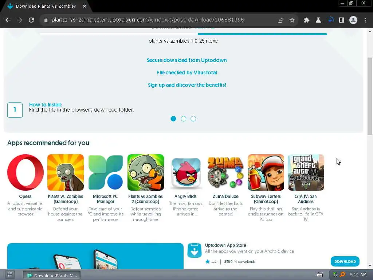373x280 pixels.
Task: Click the plants-vs-zombies-1-0-25m.exe filename
Action: click(183, 41)
